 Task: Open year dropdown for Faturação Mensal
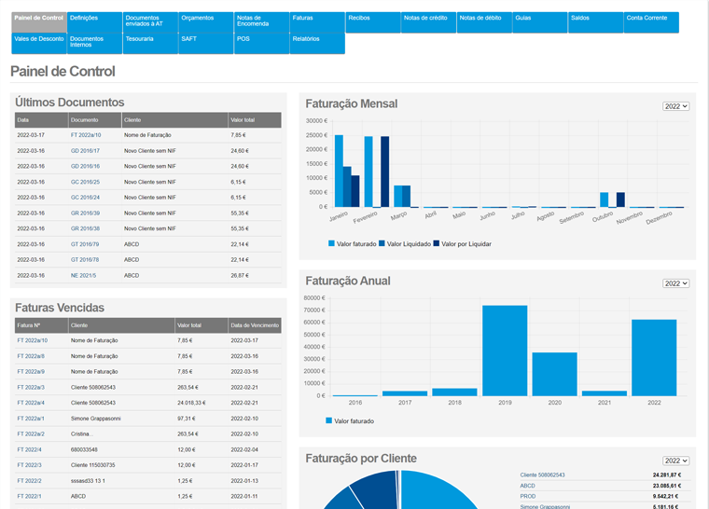pos(676,106)
